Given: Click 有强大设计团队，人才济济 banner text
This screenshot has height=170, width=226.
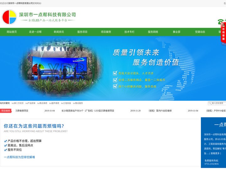Looking at the screenshot, I should pyautogui.click(x=136, y=73).
